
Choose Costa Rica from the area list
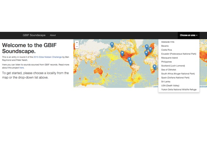pos(179,50)
